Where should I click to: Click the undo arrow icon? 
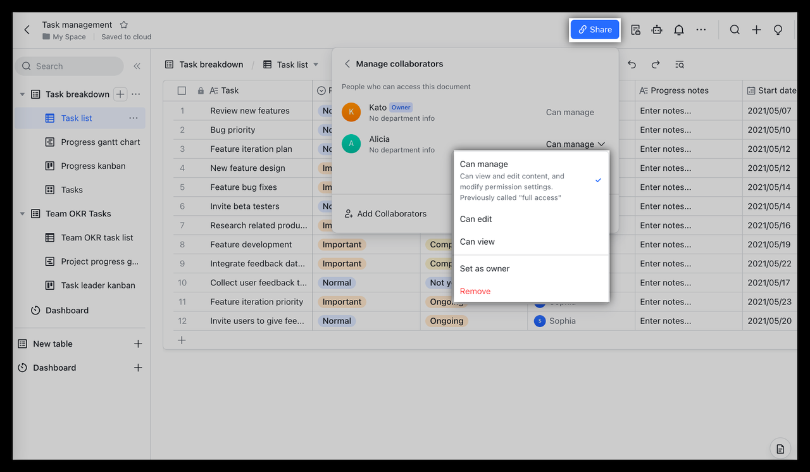[632, 65]
